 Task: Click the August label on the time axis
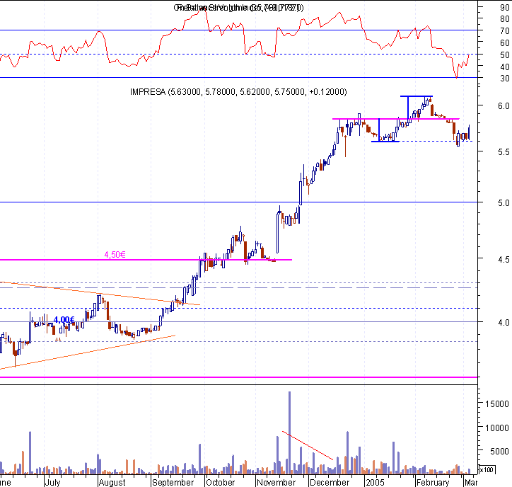[x=112, y=483]
